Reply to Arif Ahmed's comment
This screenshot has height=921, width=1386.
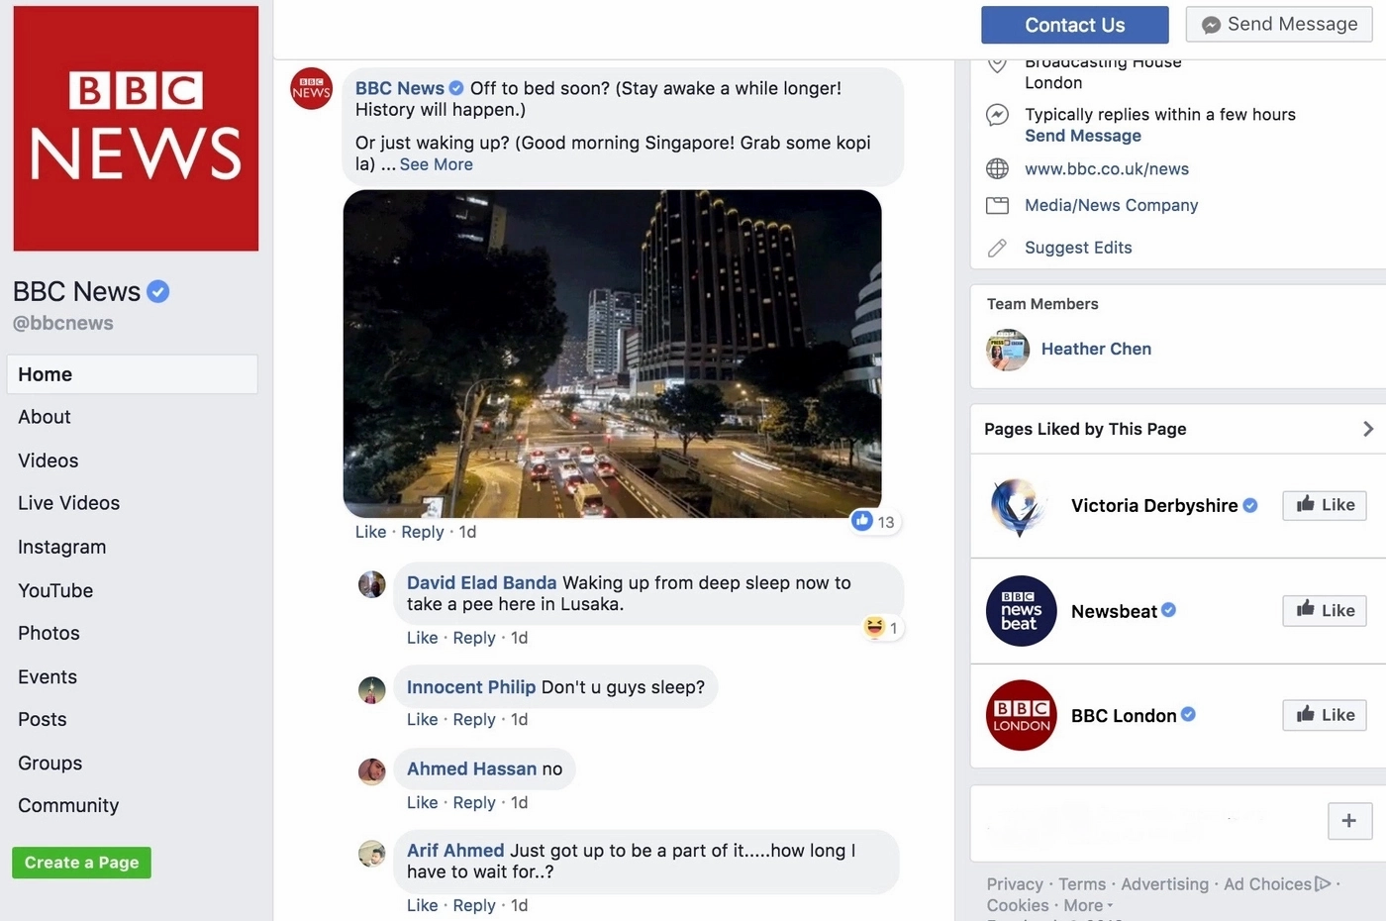click(474, 905)
